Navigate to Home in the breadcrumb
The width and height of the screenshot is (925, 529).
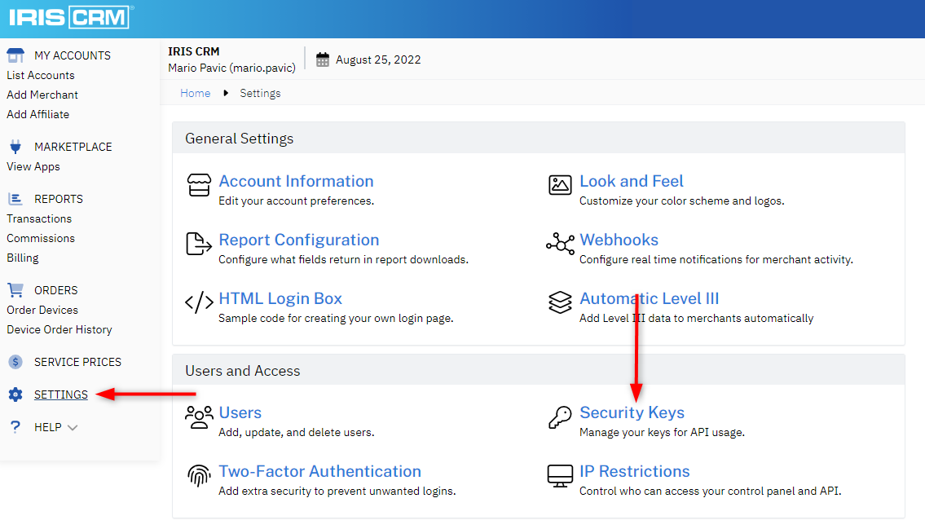click(196, 93)
